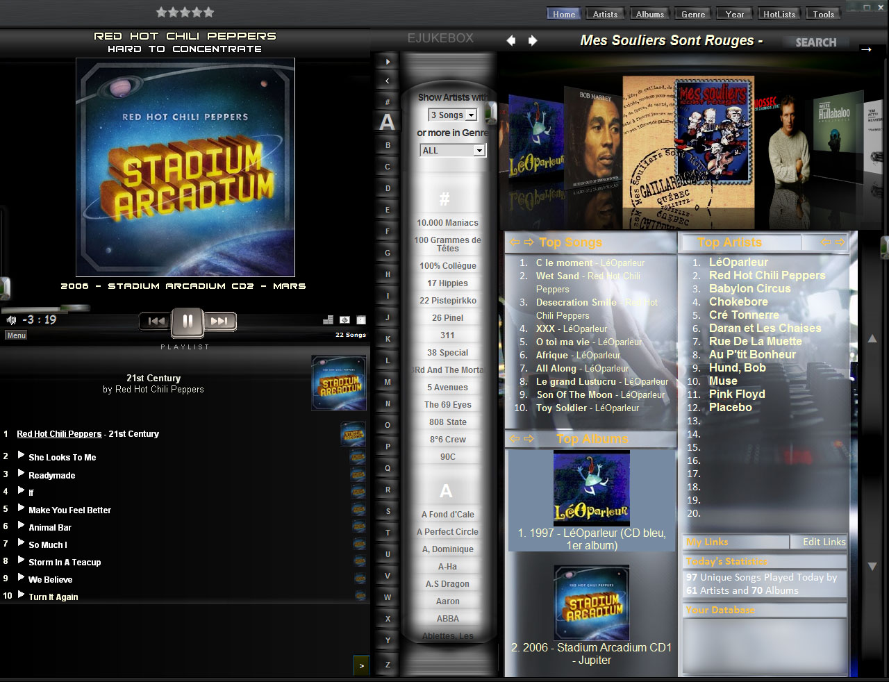
Task: Play the Animal Bar track arrow
Action: coord(21,525)
